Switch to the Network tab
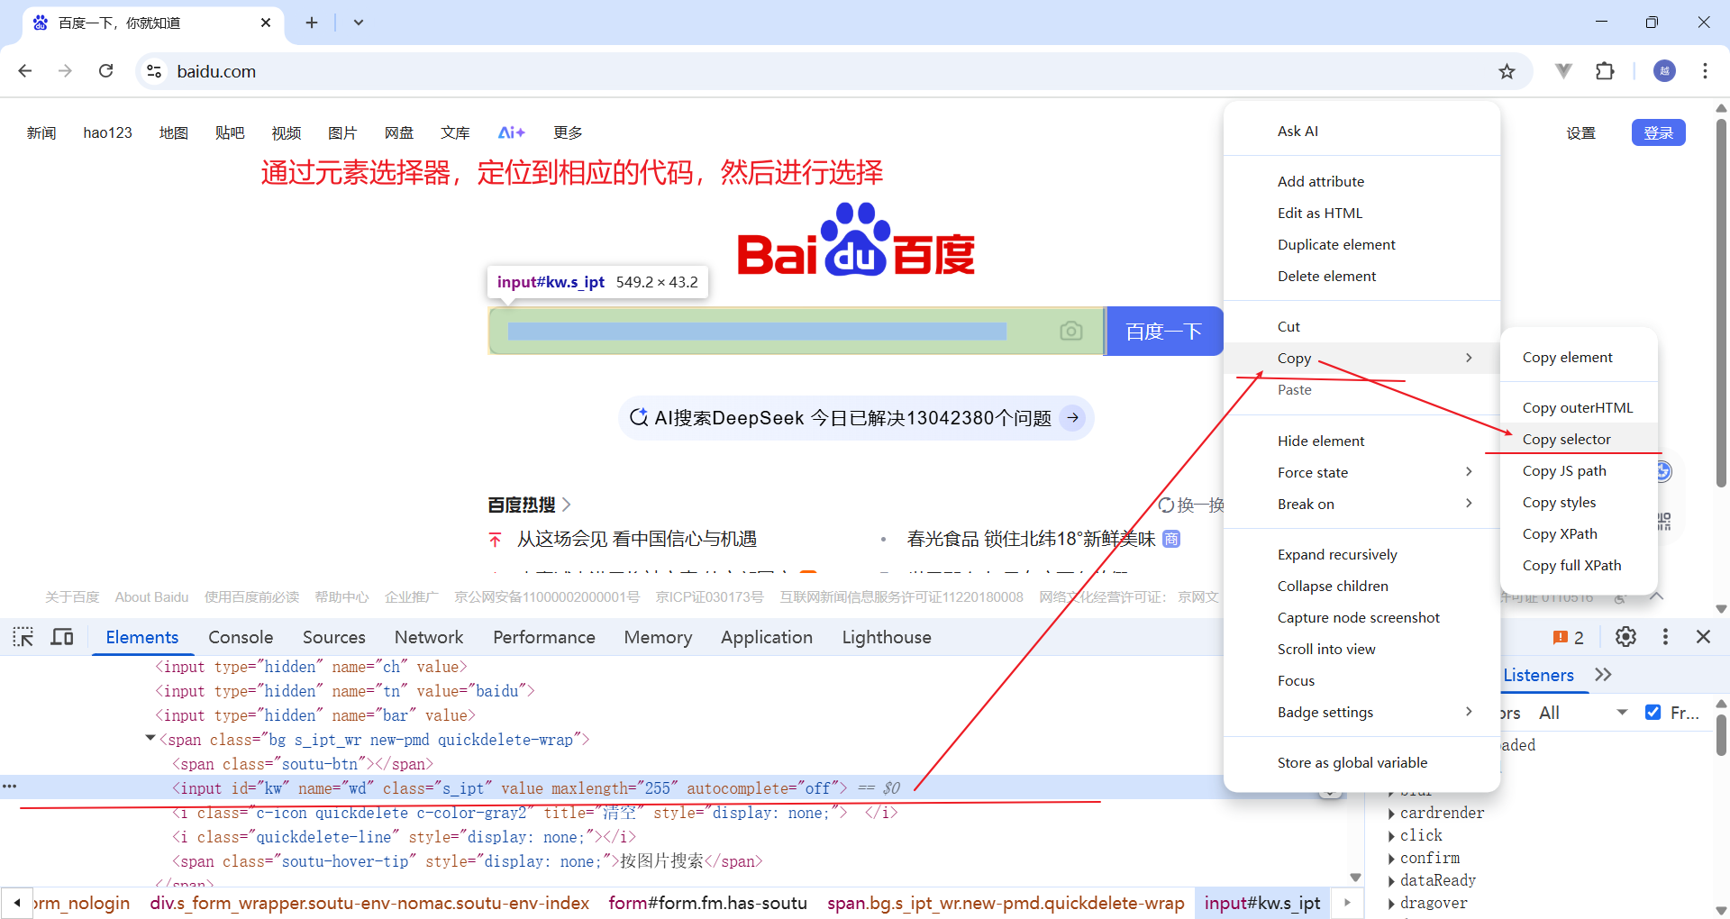Image resolution: width=1730 pixels, height=919 pixels. (429, 637)
